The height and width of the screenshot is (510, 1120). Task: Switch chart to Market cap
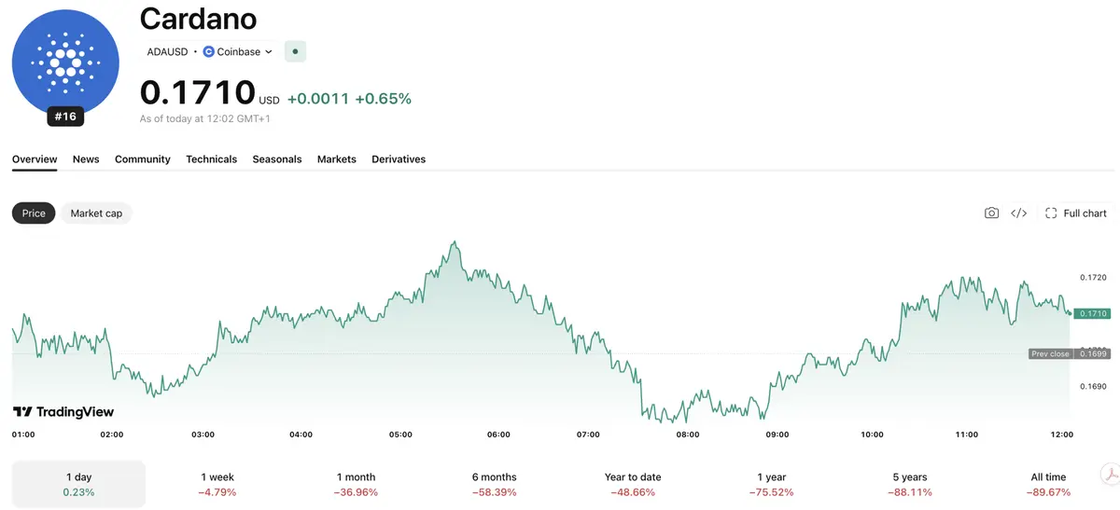coord(96,214)
